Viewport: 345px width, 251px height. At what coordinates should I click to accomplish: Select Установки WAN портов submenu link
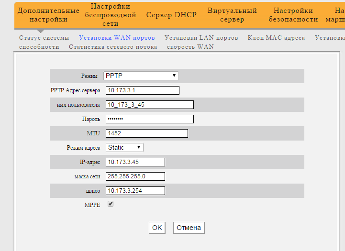117,38
